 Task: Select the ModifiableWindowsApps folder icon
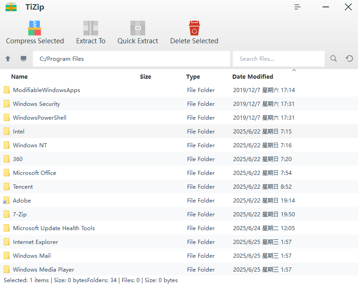(6, 90)
